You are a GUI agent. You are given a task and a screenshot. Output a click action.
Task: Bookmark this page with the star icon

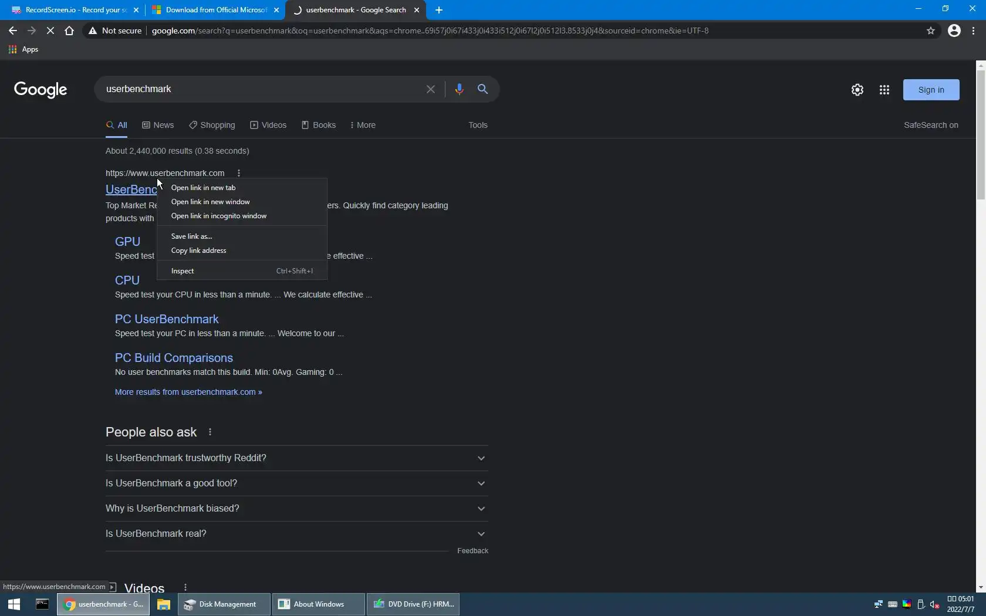click(931, 31)
